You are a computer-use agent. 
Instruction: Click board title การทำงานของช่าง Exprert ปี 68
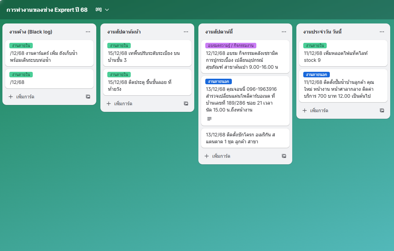tap(47, 10)
